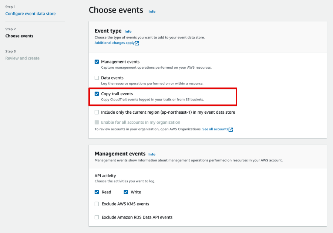The image size is (333, 233).
Task: Open Info link next to Choose events heading
Action: tap(152, 12)
